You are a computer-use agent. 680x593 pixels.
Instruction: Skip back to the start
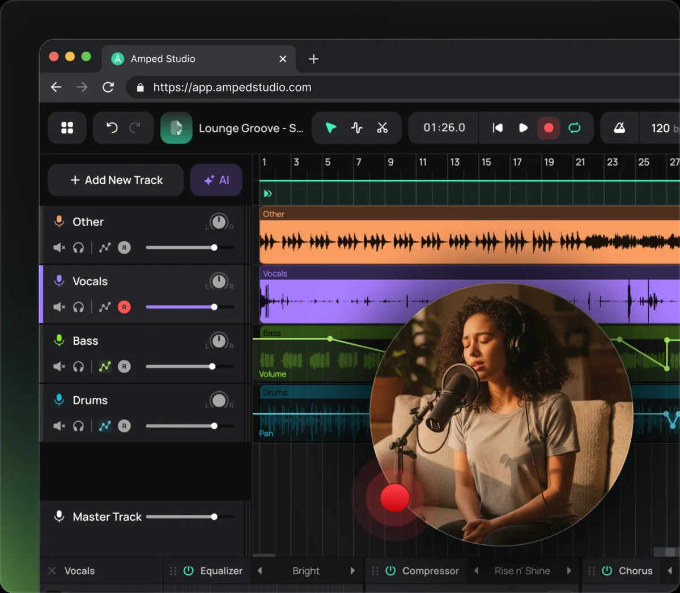pos(498,128)
